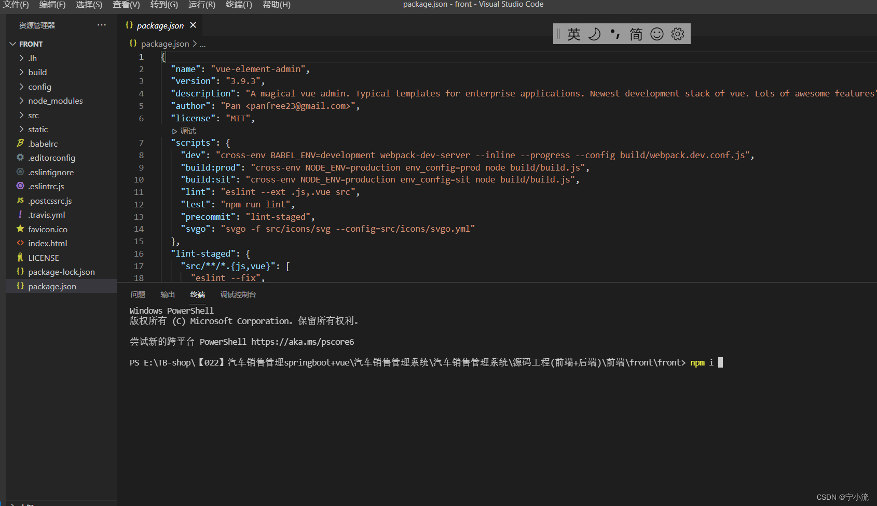Click the index.html code brackets icon
Image resolution: width=877 pixels, height=506 pixels.
20,243
